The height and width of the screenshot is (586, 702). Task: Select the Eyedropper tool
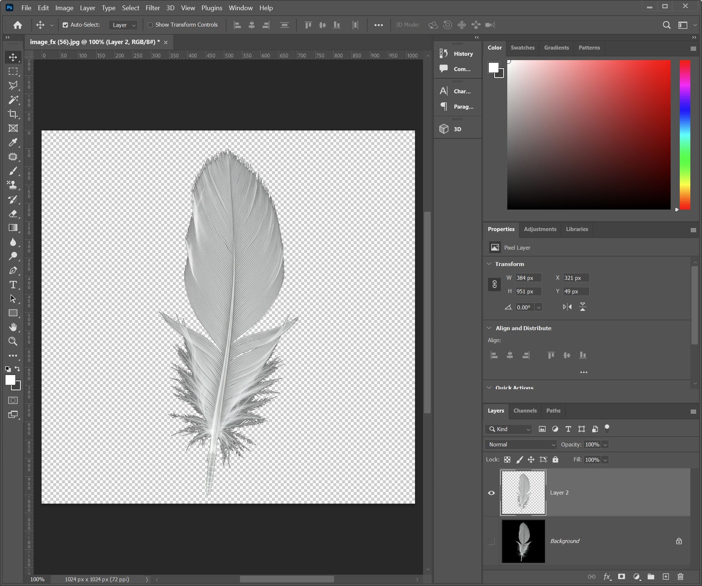[x=13, y=142]
